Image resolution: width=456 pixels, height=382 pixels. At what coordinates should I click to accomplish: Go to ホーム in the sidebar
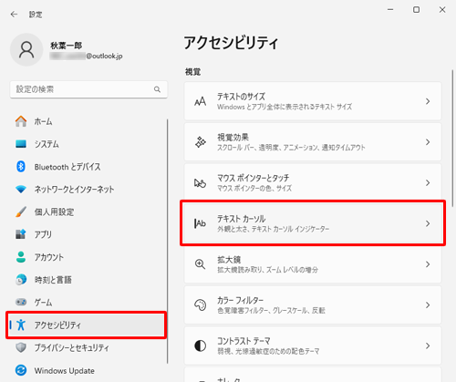87,121
